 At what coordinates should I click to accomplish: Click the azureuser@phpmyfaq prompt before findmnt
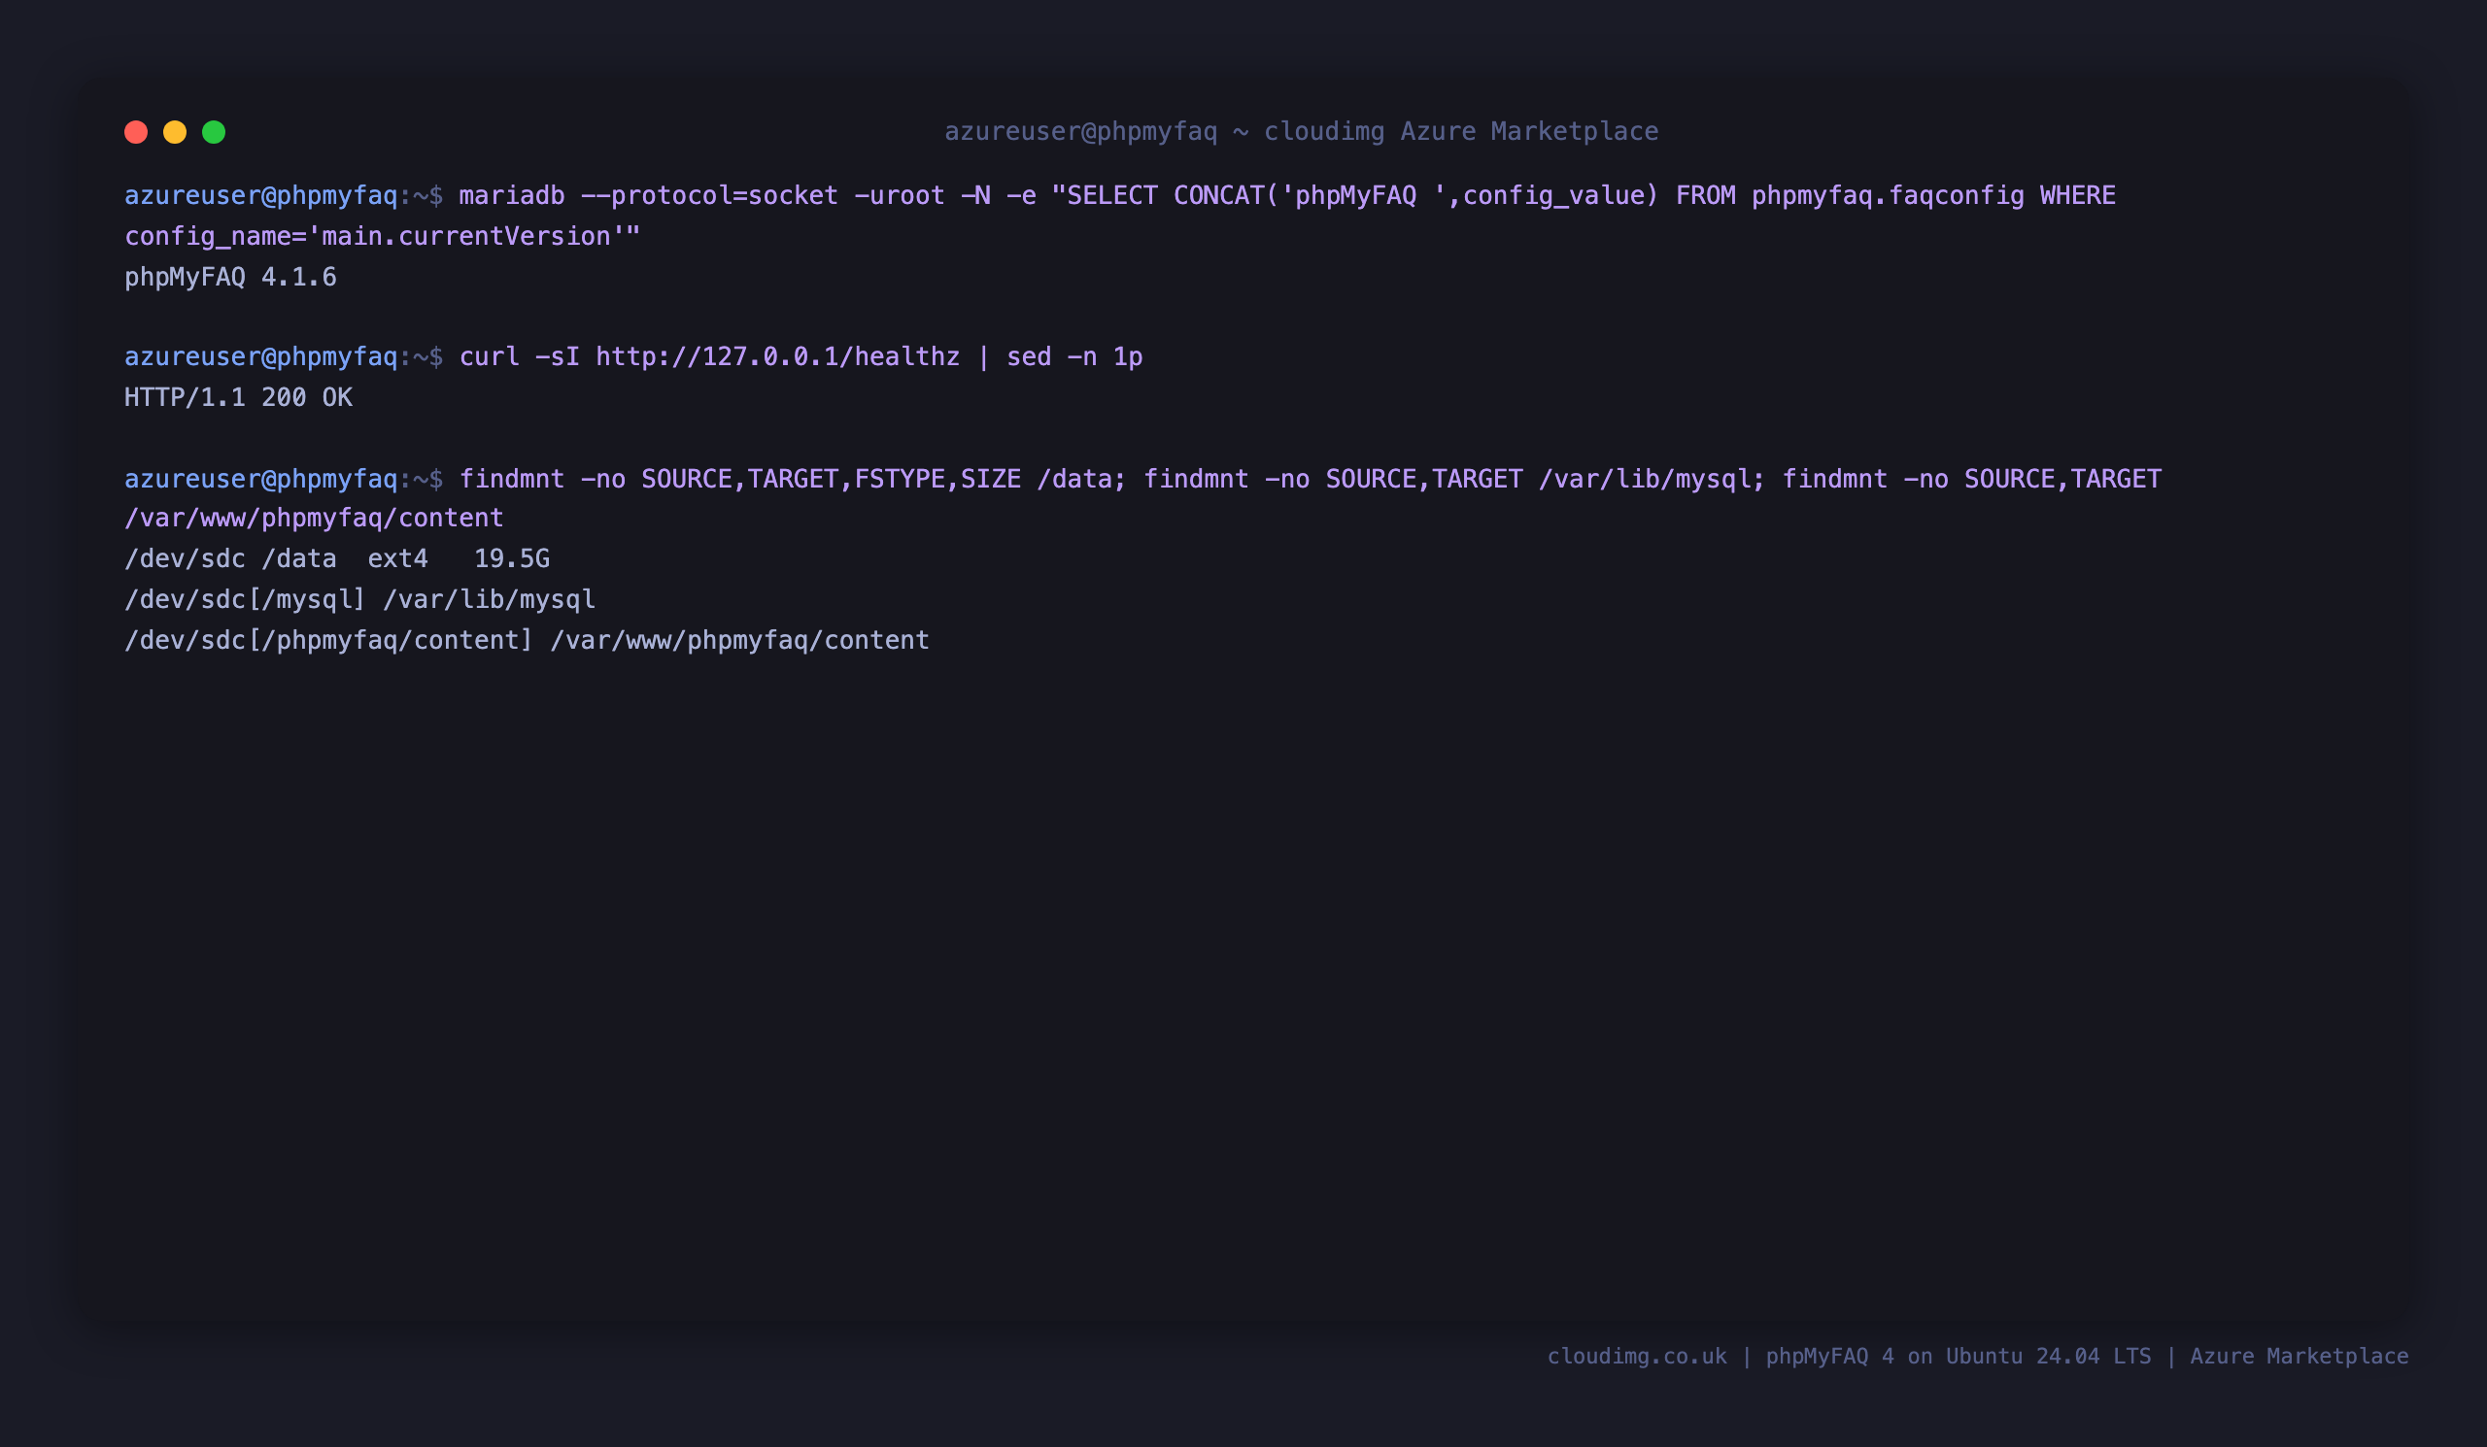(284, 480)
